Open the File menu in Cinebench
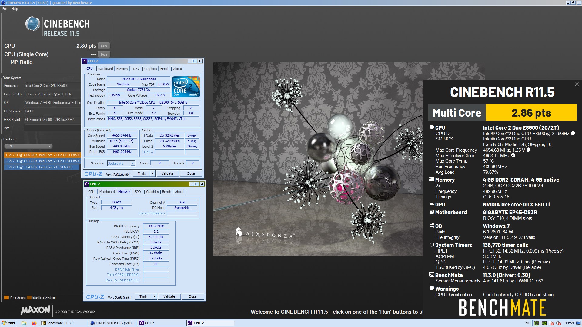This screenshot has height=327, width=582. coord(5,9)
